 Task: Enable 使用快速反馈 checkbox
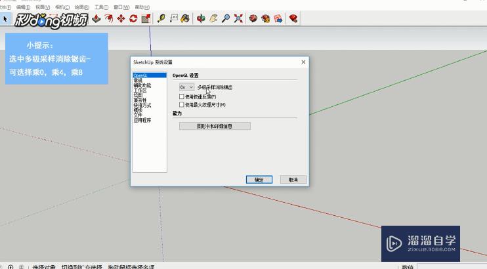pos(182,96)
